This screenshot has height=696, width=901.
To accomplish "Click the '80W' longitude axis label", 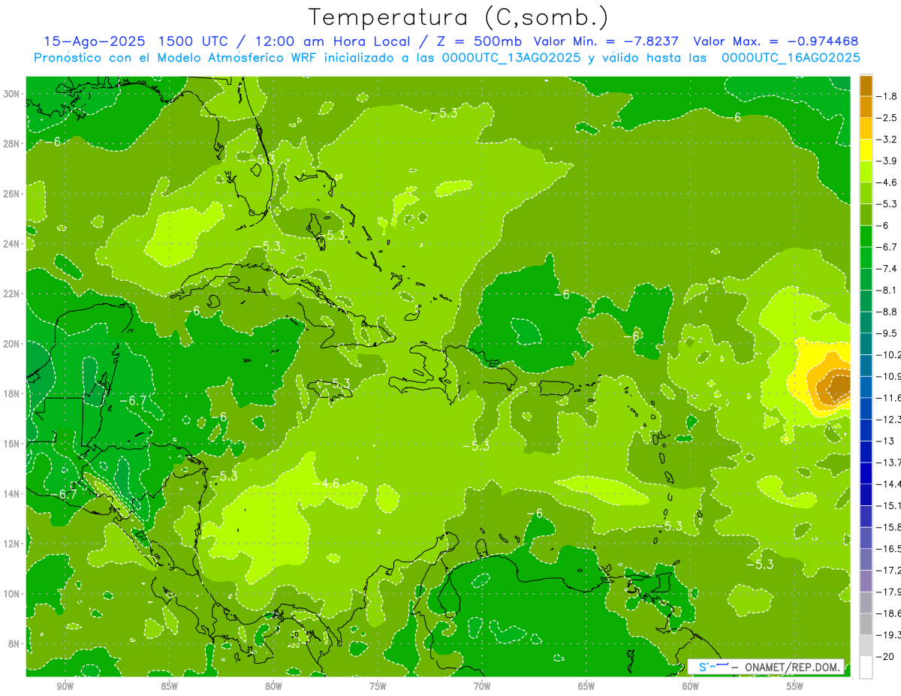I will [x=273, y=686].
